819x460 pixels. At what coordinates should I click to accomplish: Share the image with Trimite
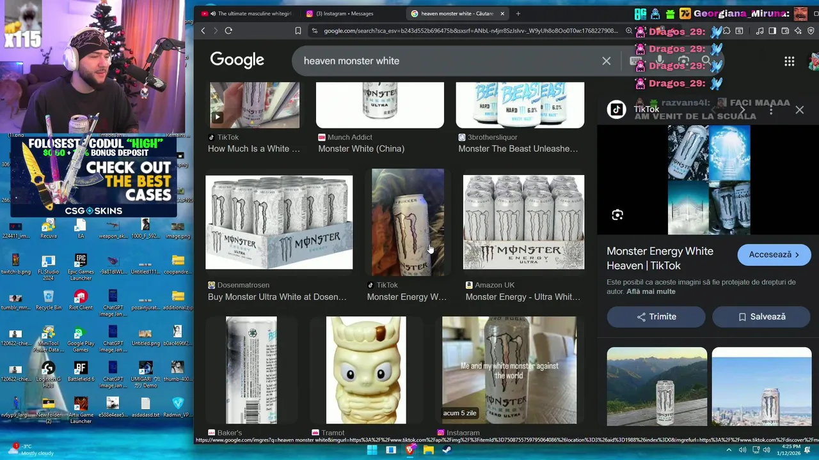coord(656,316)
